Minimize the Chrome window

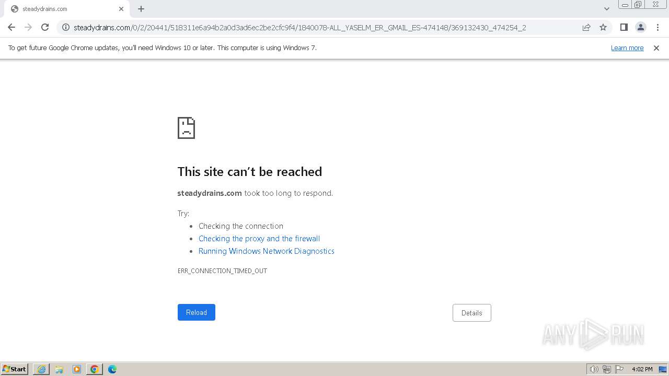[625, 5]
